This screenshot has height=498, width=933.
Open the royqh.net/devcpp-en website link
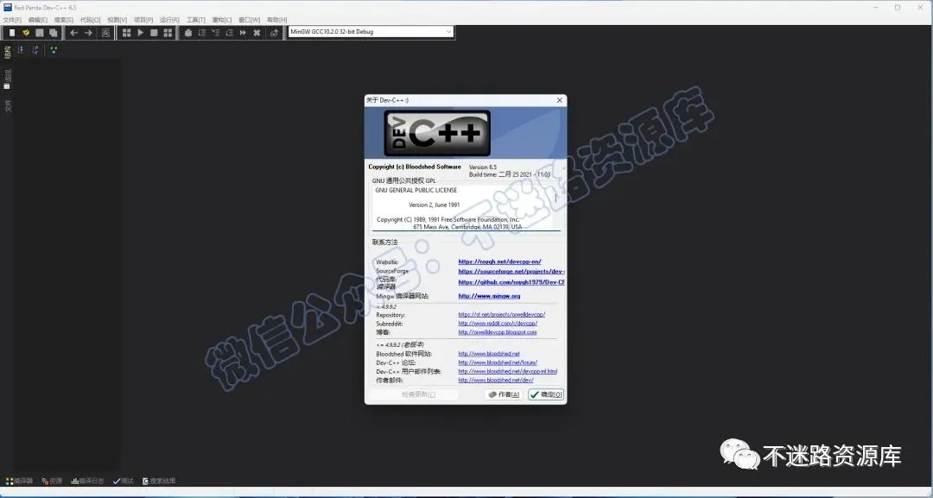click(x=499, y=262)
